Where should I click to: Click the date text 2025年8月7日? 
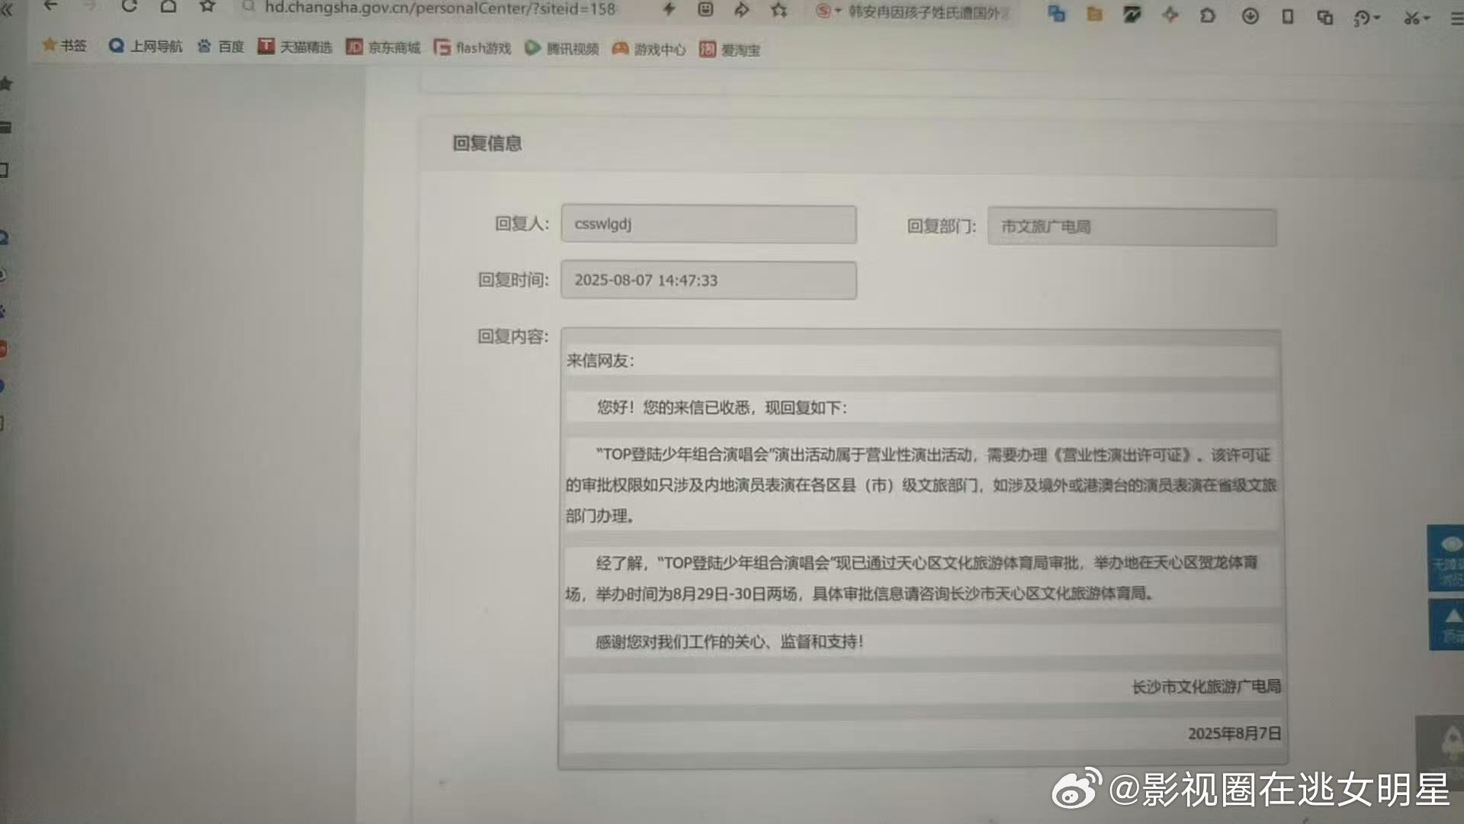coord(1234,734)
